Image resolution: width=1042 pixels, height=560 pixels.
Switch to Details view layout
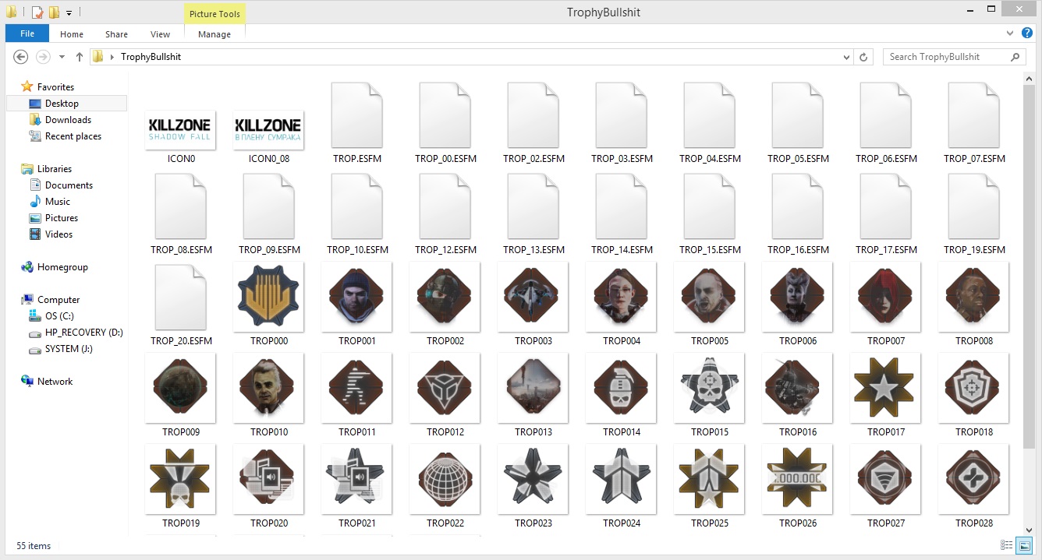pos(1007,545)
